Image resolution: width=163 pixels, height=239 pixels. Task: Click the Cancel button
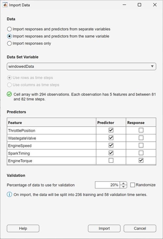[x=140, y=228]
